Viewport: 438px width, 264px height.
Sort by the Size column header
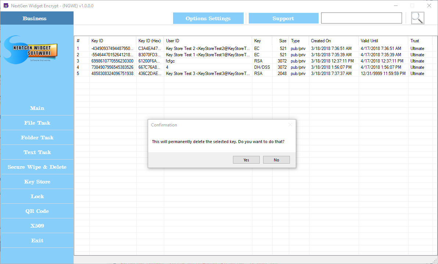tap(280, 41)
